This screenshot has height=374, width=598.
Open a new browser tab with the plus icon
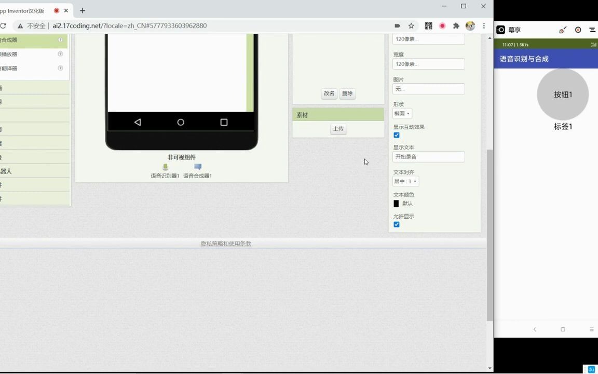83,11
